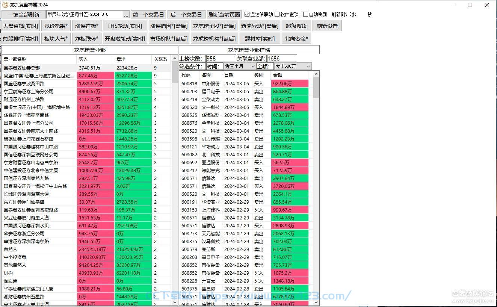The height and width of the screenshot is (307, 497).
Task: Click details table scrollbar down arrow
Action: tap(316, 302)
